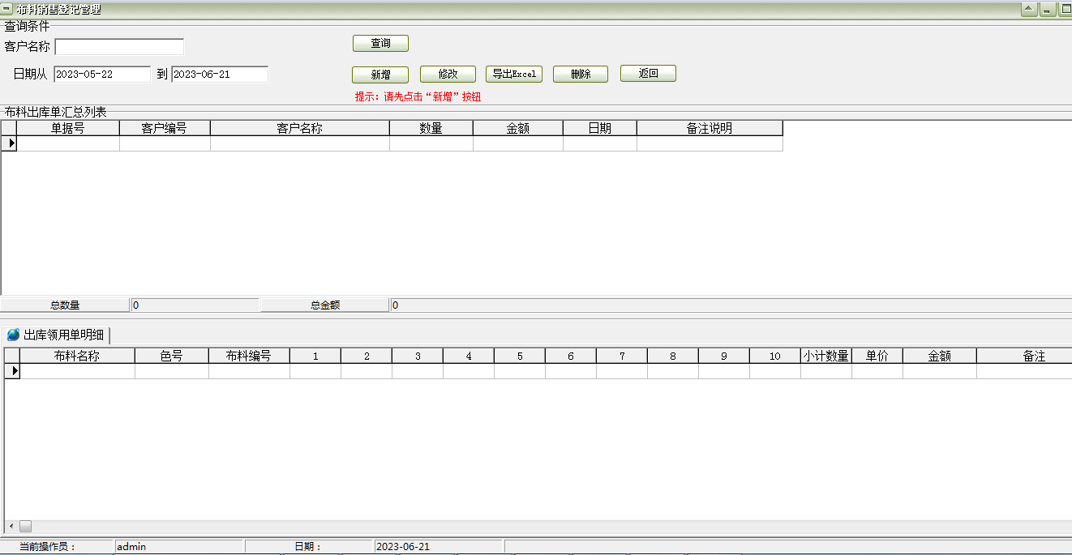Maximize the 布料销售登记管理 window
This screenshot has height=555, width=1072.
pyautogui.click(x=1065, y=9)
